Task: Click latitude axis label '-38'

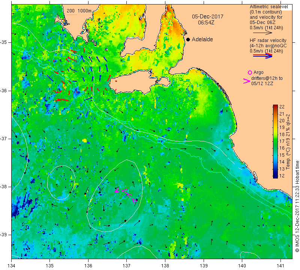Action: (x=4, y=187)
